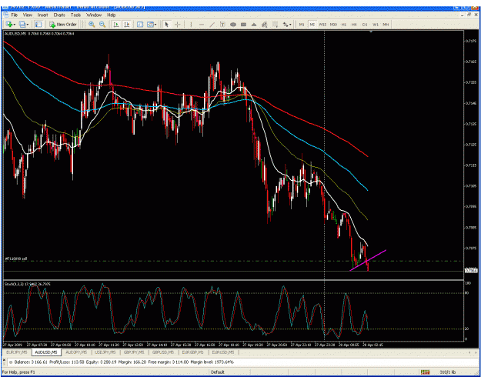Select the crosshair tool

177,25
